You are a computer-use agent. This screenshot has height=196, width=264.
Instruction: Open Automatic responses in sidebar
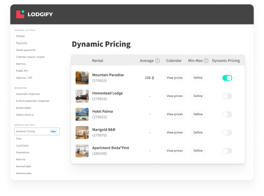tap(28, 94)
